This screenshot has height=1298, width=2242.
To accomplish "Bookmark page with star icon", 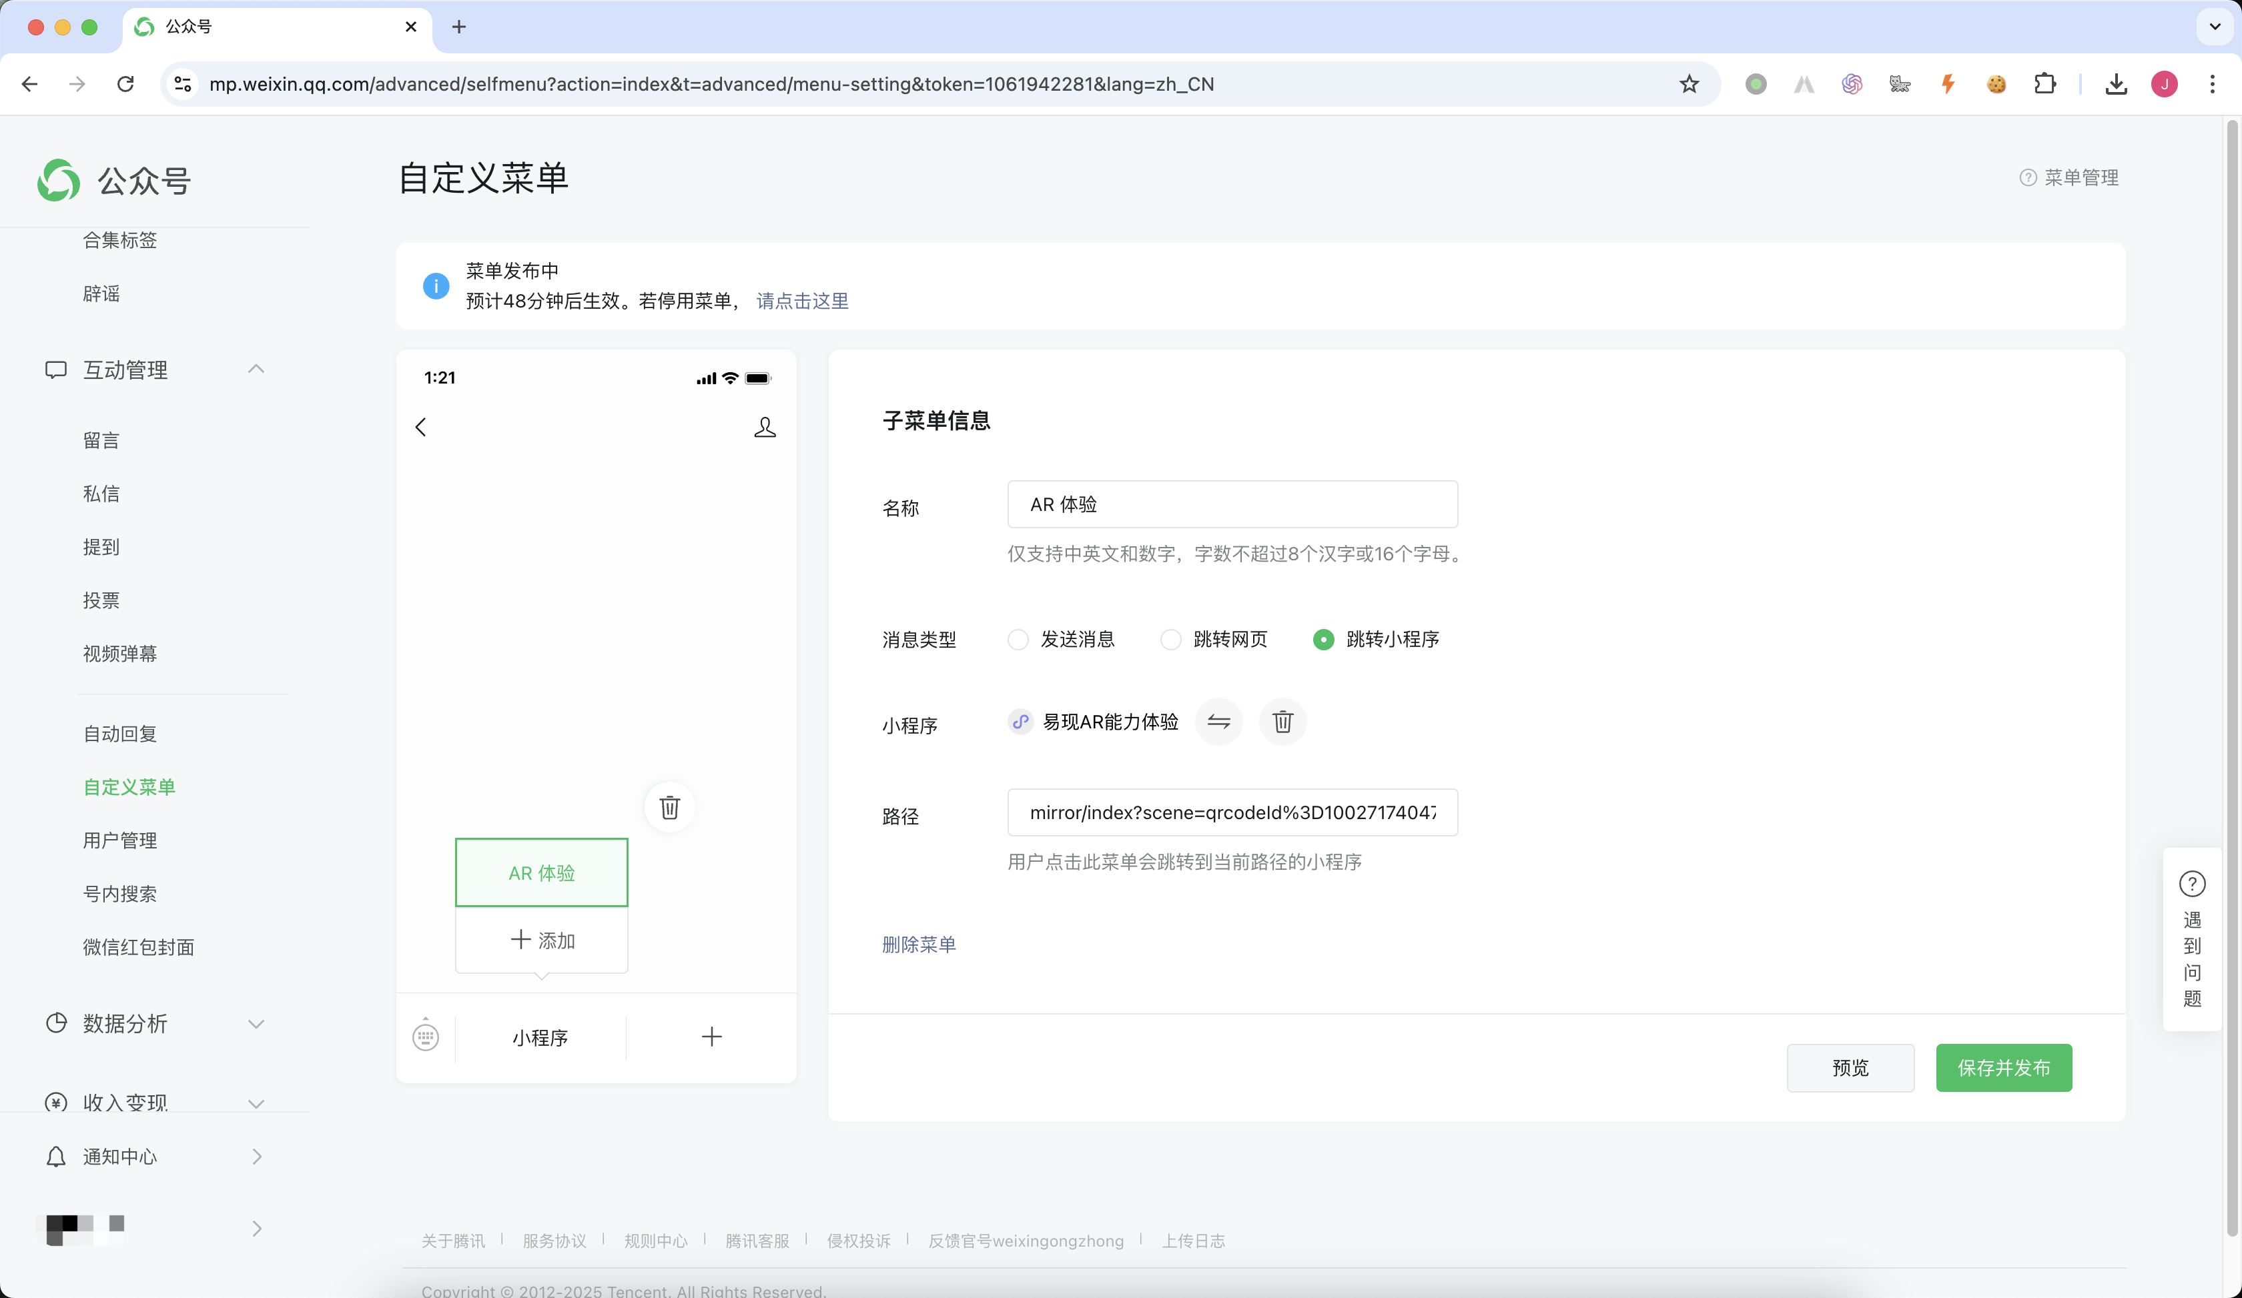I will (1690, 83).
